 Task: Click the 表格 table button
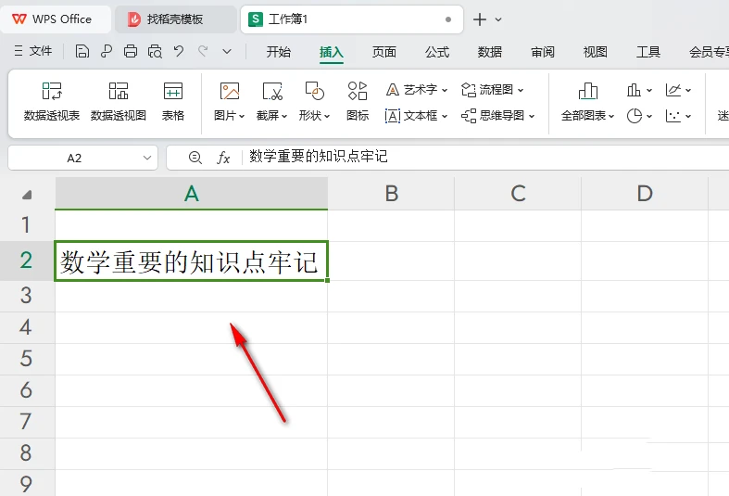click(173, 101)
